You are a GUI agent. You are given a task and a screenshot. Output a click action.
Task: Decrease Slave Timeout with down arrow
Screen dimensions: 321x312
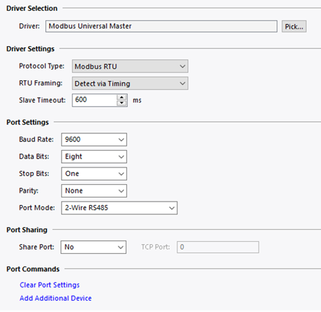pyautogui.click(x=122, y=103)
